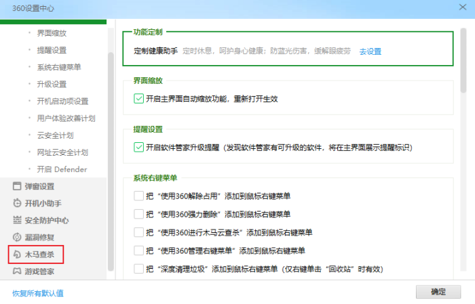Click the 游戏管家 sidebar icon
The height and width of the screenshot is (304, 475).
pos(18,272)
